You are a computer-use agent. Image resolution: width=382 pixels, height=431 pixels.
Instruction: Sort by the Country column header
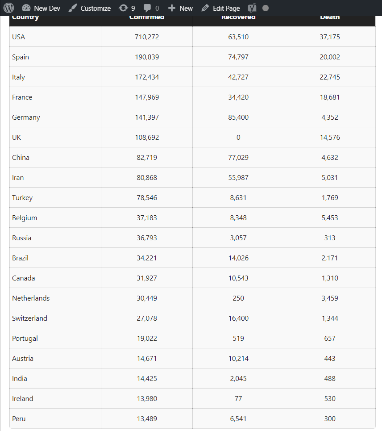pos(25,18)
